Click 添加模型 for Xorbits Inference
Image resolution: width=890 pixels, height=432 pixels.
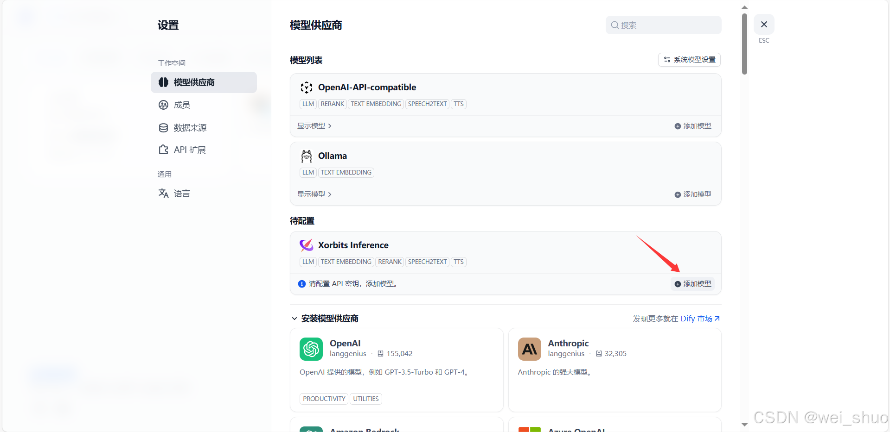[x=693, y=284]
